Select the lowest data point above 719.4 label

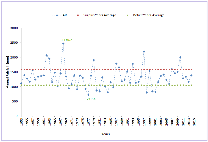coord(88,95)
